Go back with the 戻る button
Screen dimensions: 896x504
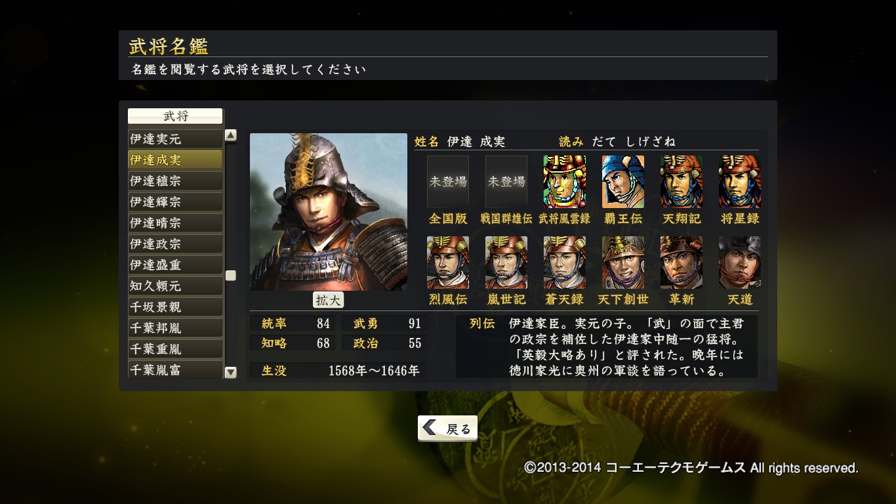[447, 429]
